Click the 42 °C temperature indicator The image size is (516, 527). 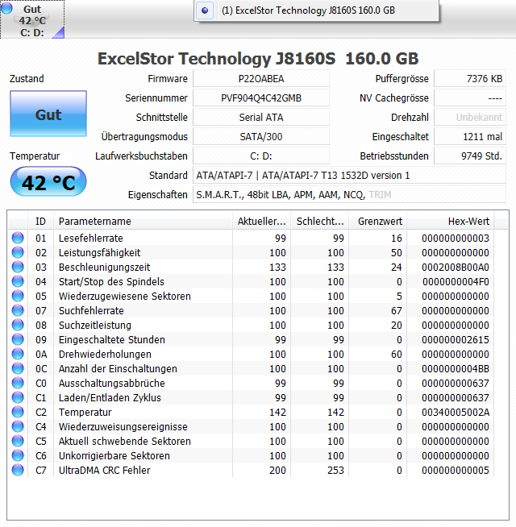coord(48,181)
